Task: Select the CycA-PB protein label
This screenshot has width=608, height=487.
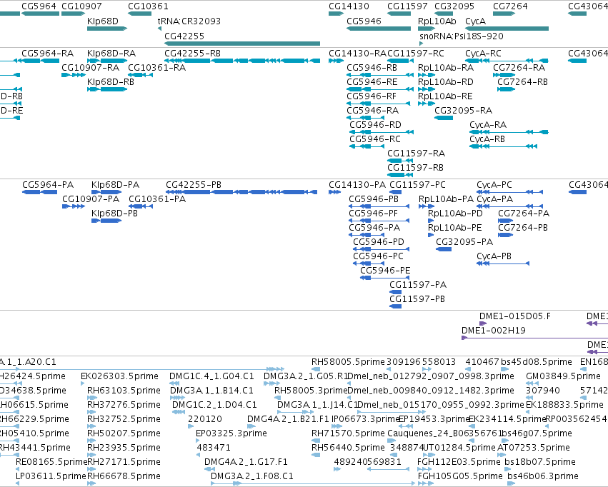Action: 494,256
